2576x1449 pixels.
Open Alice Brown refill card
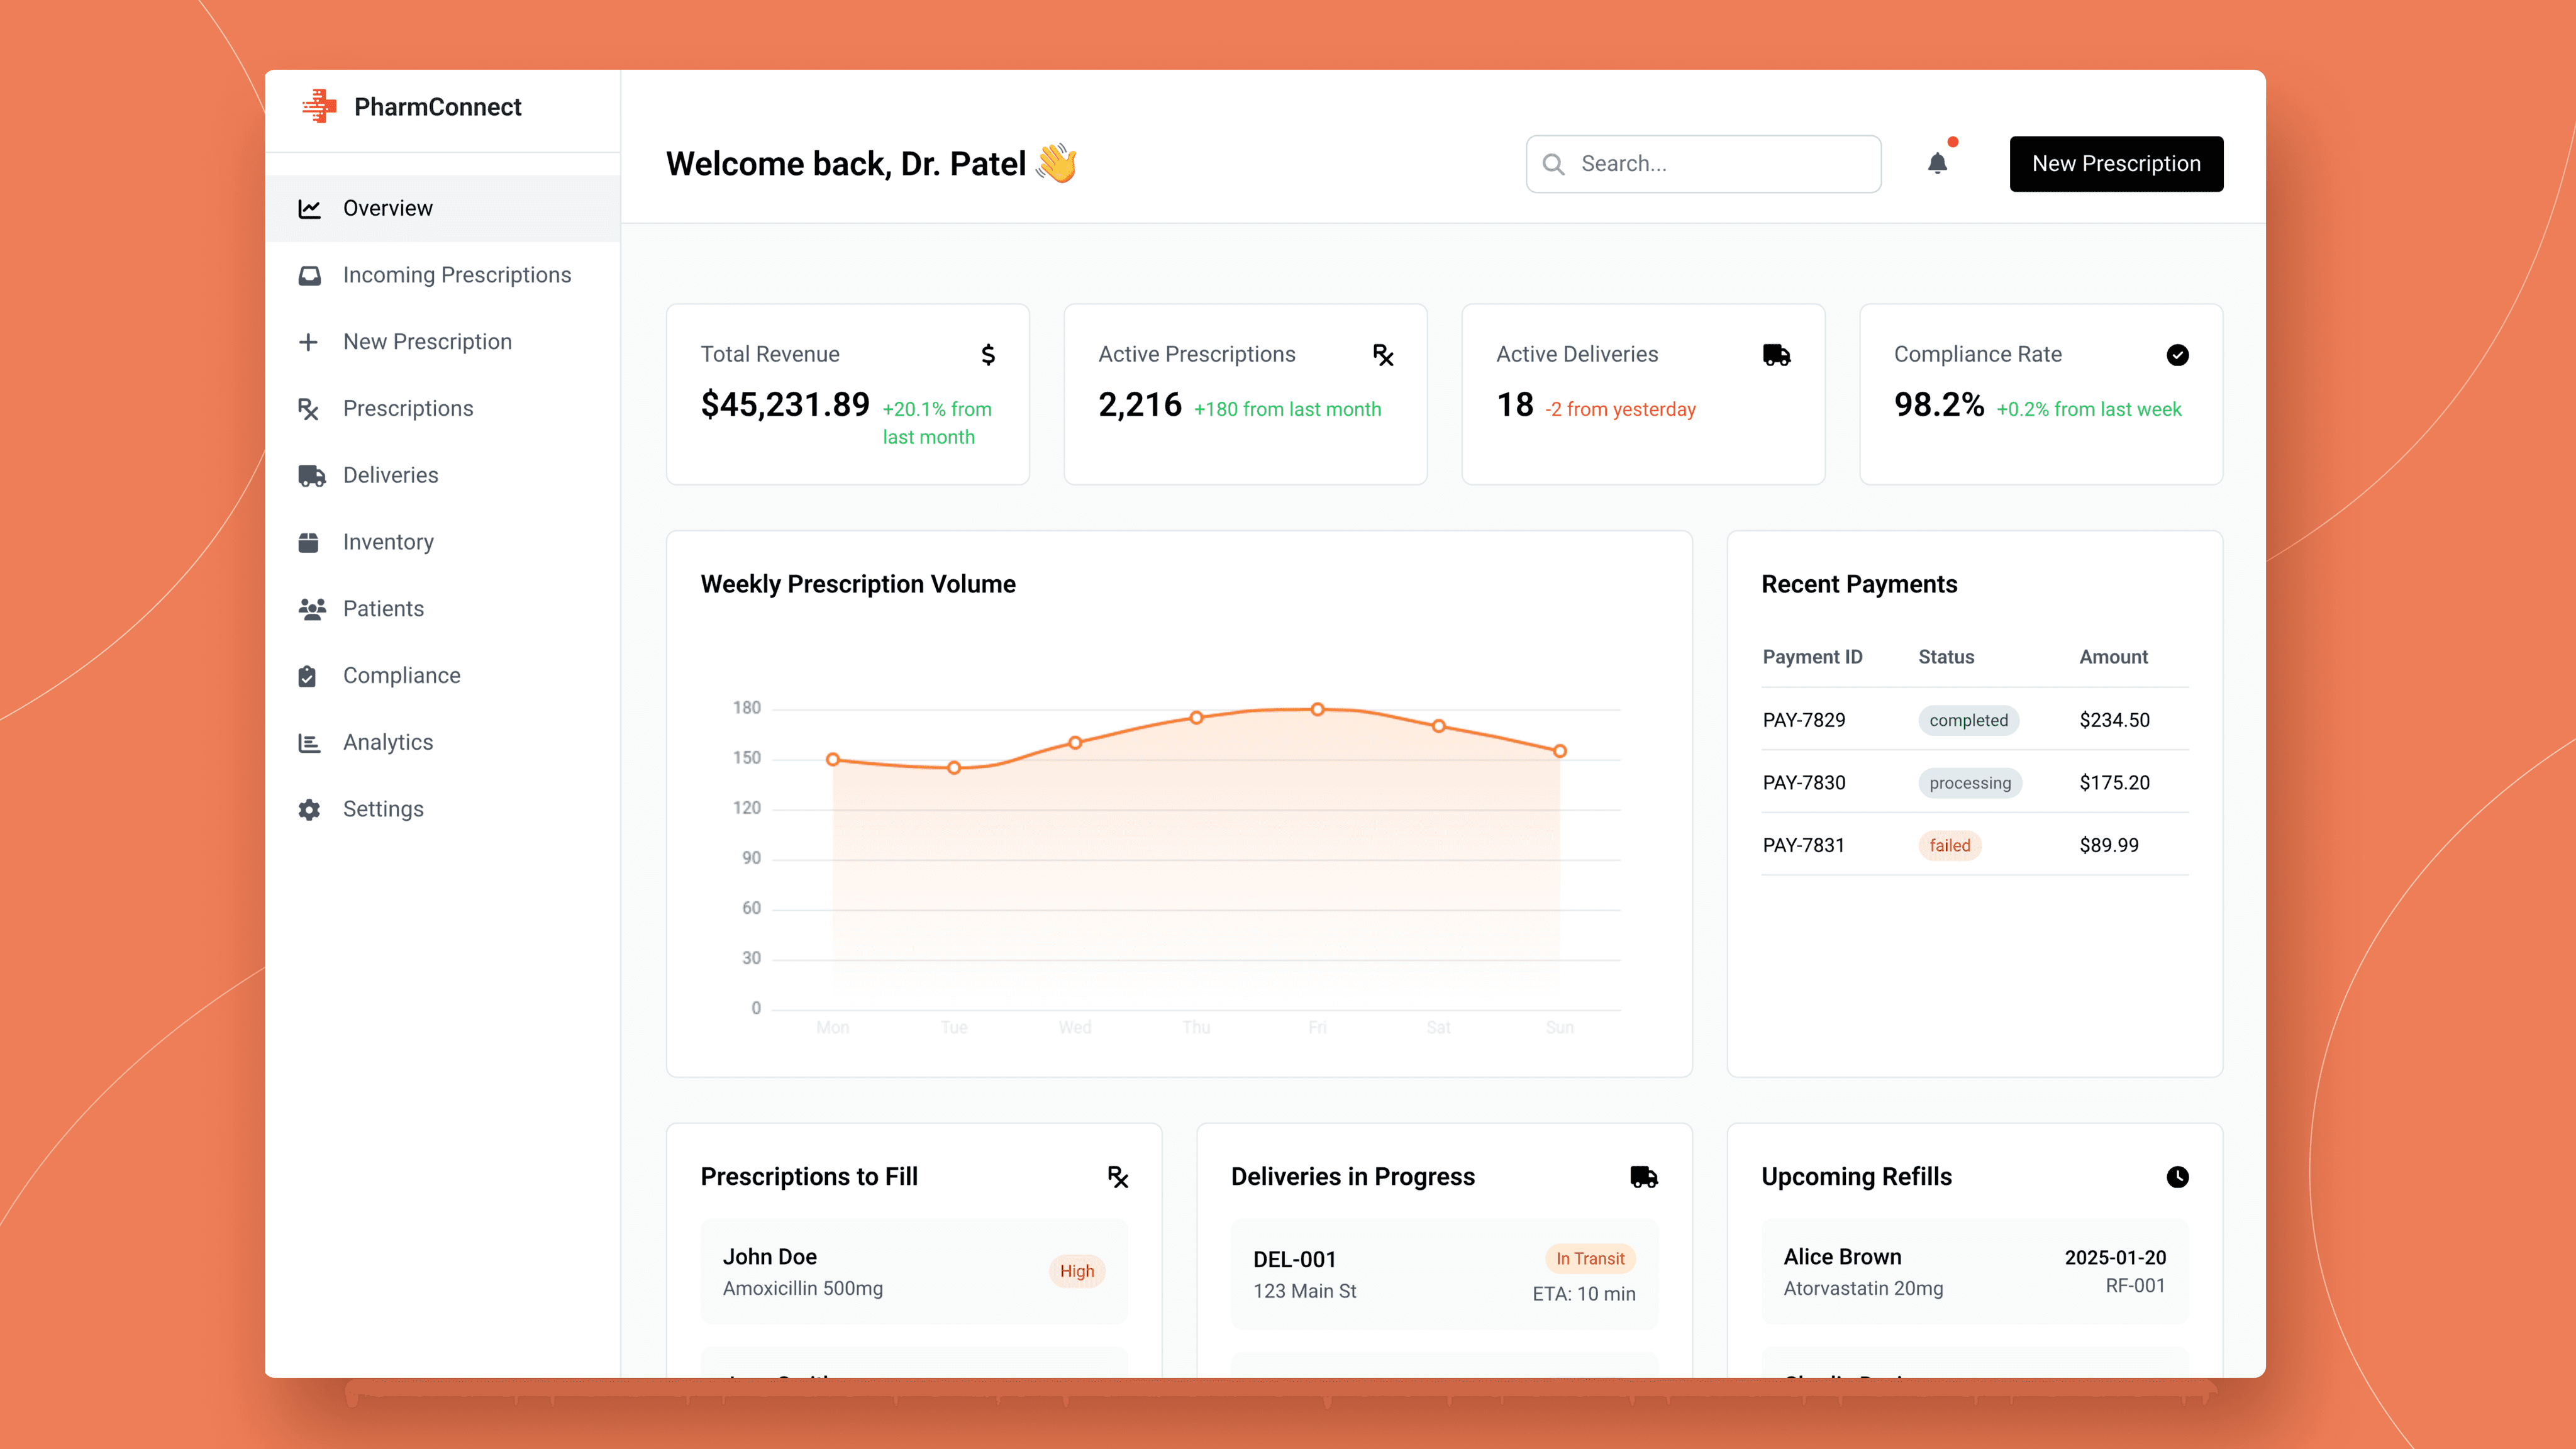pyautogui.click(x=1975, y=1272)
